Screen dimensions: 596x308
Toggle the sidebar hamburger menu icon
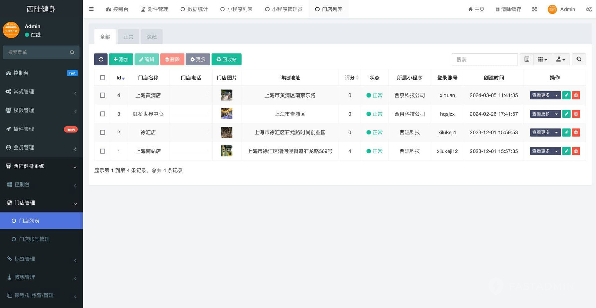tap(91, 9)
